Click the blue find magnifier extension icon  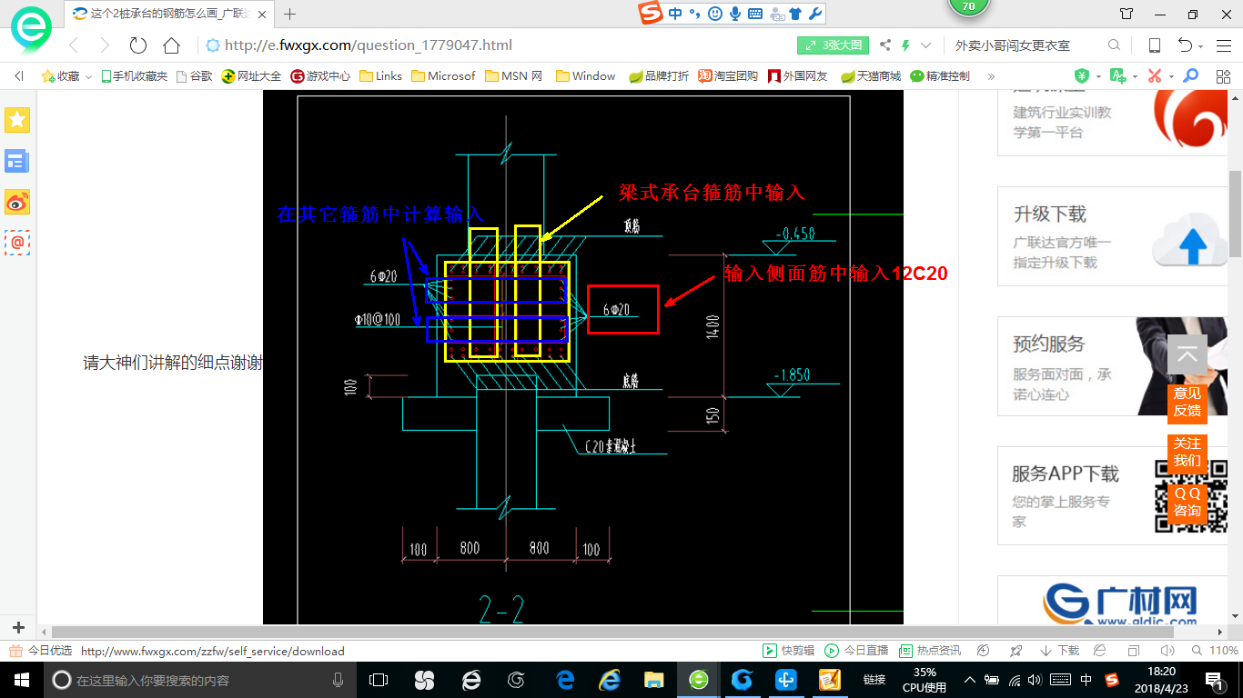click(1190, 76)
